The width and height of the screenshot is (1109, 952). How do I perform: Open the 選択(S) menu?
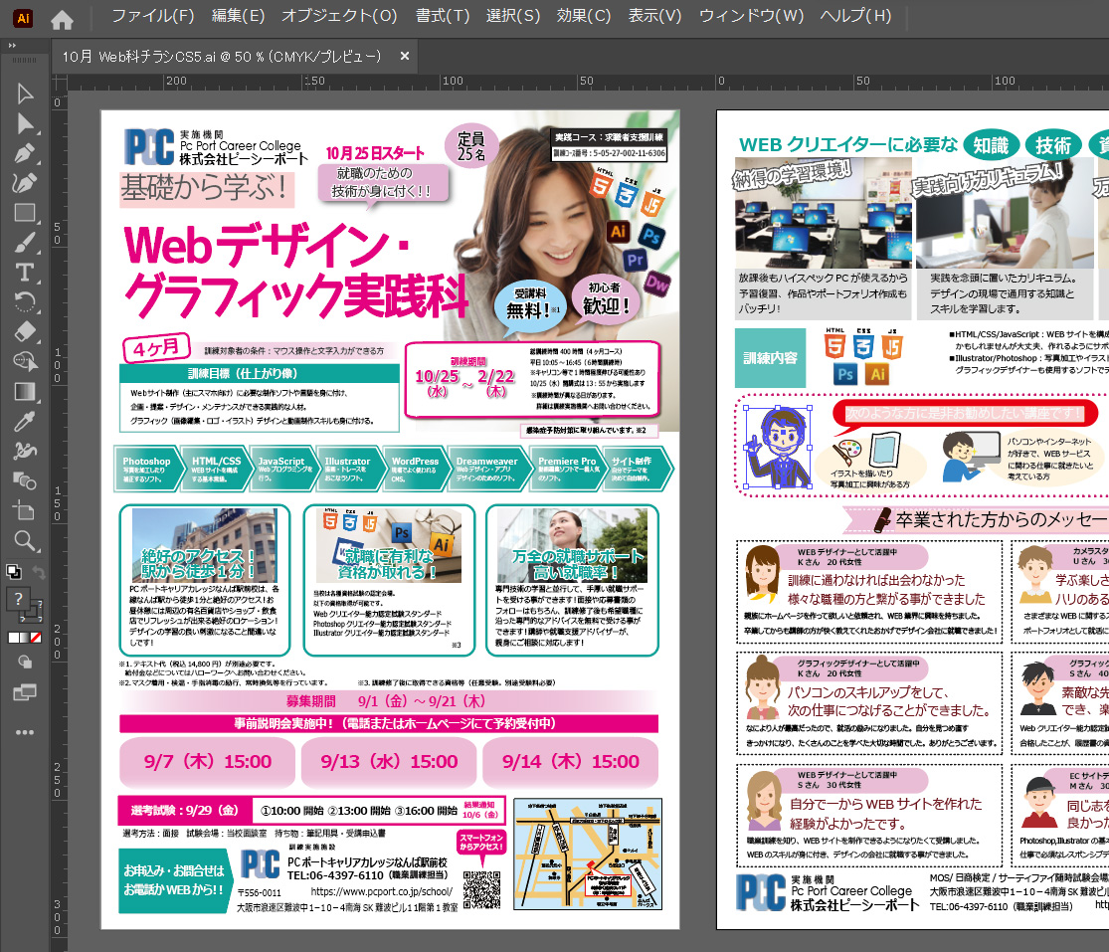pos(513,16)
